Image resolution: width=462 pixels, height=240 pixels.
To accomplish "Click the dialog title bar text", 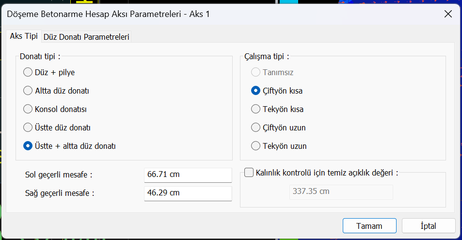I will click(108, 14).
